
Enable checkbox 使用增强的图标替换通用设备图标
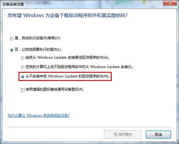pyautogui.click(x=23, y=90)
